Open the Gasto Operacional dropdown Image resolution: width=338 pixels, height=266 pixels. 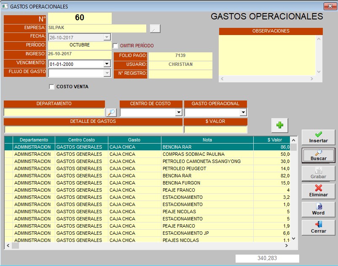[243, 113]
